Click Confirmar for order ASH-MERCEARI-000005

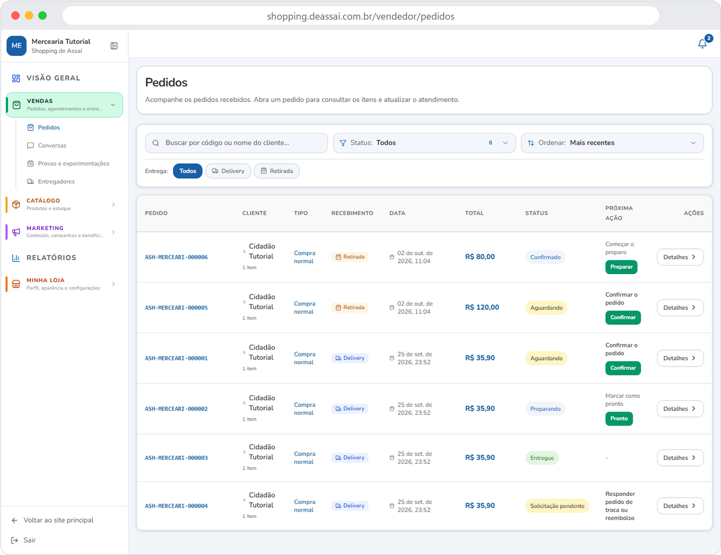coord(623,317)
